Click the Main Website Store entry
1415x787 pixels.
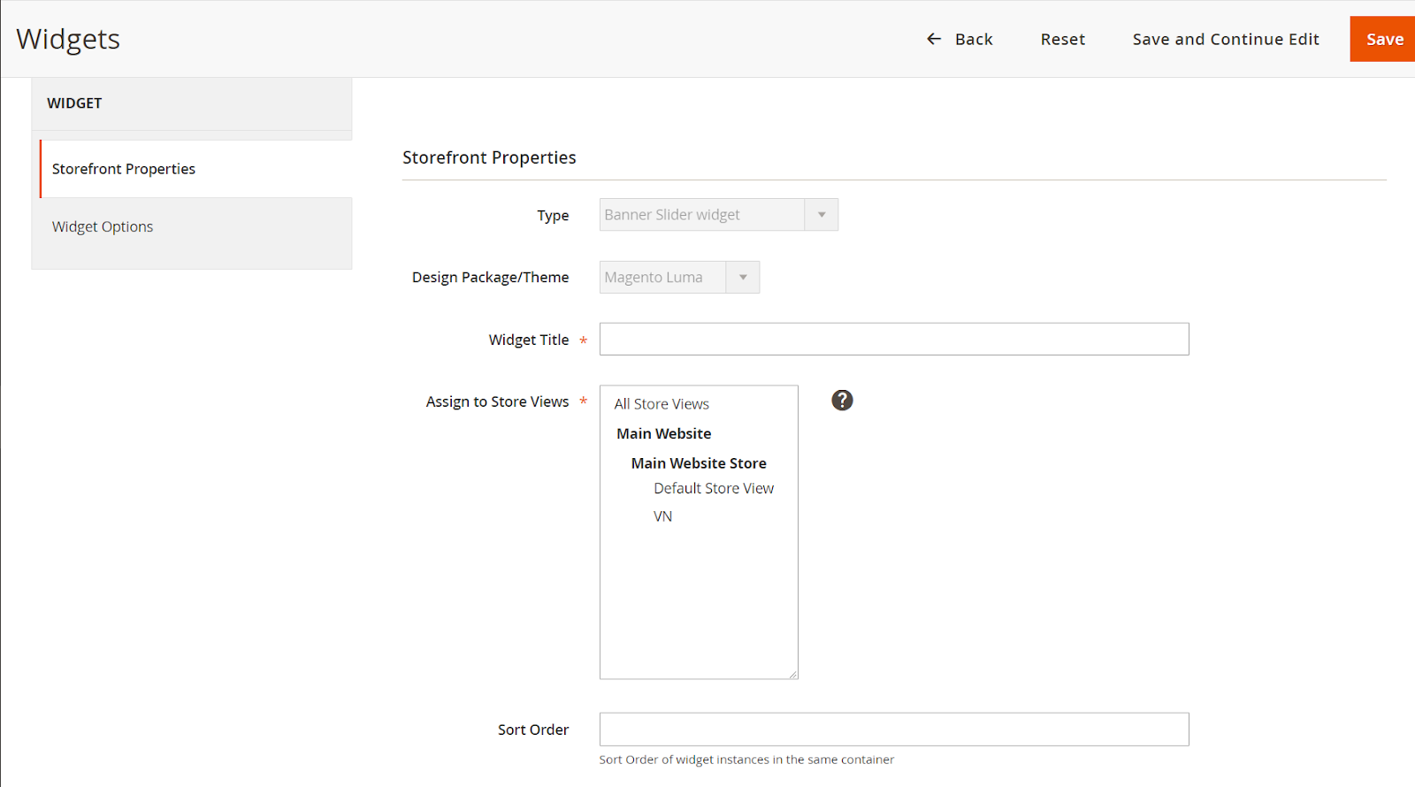(x=698, y=463)
